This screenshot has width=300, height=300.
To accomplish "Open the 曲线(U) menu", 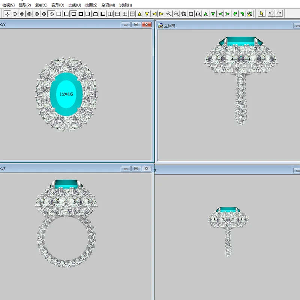I will point(75,5).
